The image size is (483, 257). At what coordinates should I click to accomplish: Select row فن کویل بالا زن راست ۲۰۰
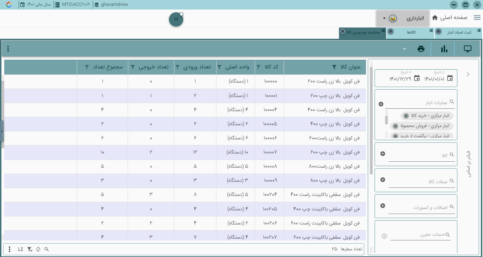point(185,82)
